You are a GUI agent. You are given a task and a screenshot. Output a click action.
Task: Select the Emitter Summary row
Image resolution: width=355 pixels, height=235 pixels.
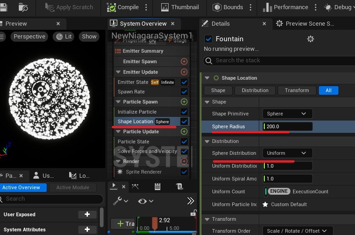point(151,51)
